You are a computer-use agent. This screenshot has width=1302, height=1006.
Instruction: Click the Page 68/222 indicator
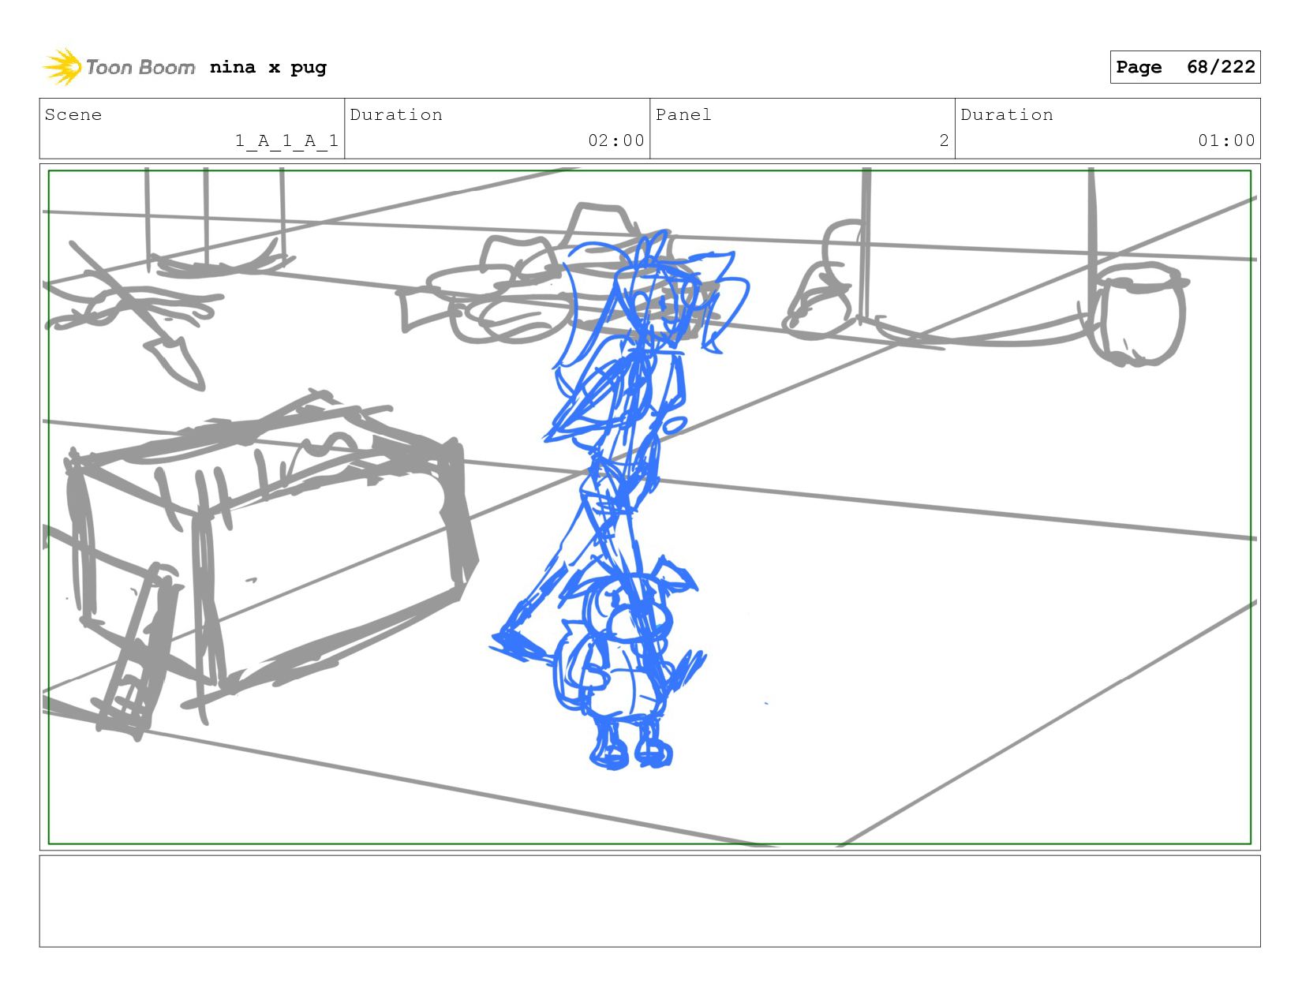pyautogui.click(x=1184, y=67)
